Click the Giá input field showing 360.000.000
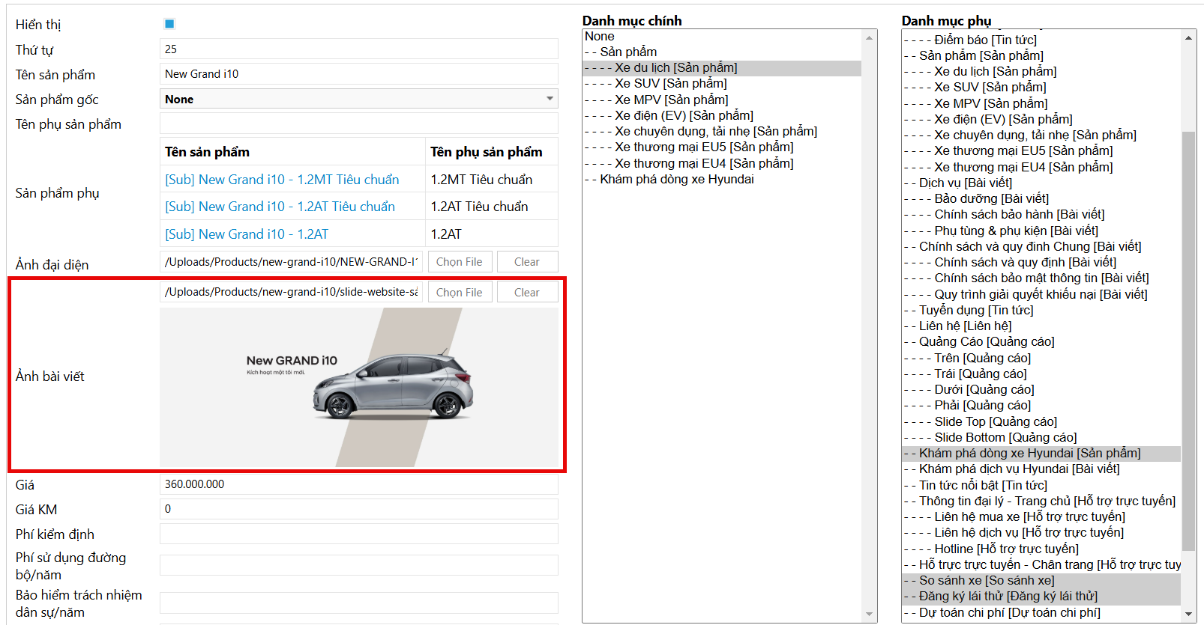Viewport: 1204px width, 625px height. click(358, 484)
